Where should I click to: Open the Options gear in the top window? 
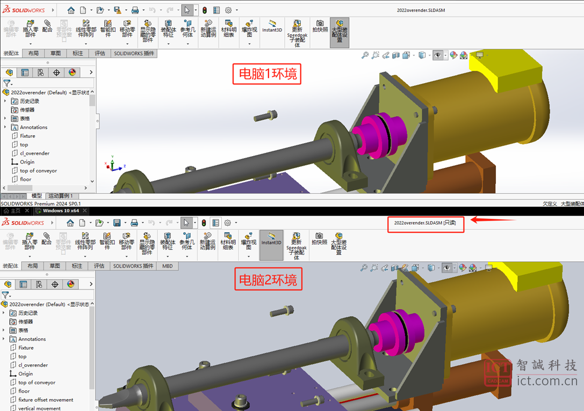coord(228,10)
